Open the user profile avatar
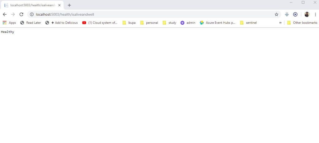 tap(307, 14)
